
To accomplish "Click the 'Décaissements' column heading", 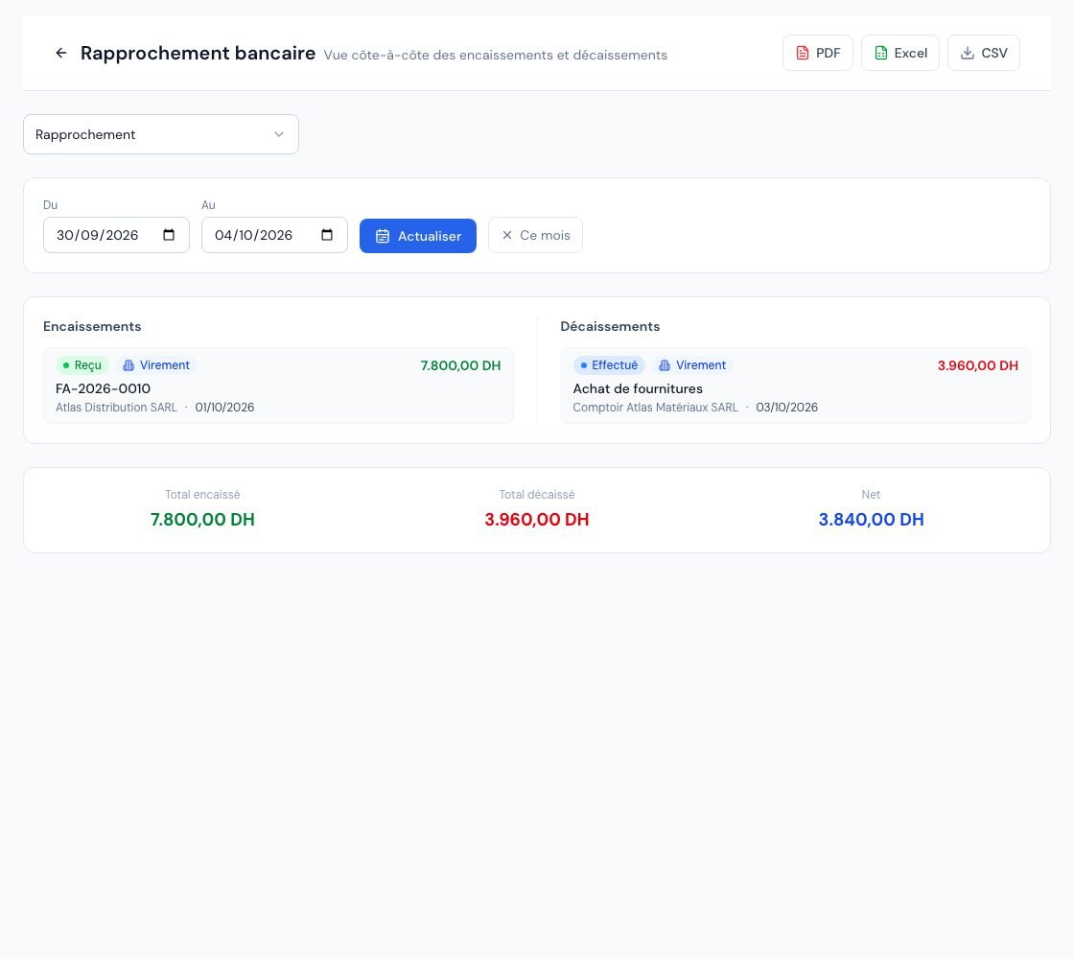I will pyautogui.click(x=610, y=326).
